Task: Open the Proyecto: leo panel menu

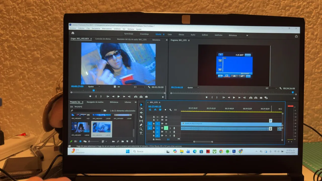Action: (82, 102)
